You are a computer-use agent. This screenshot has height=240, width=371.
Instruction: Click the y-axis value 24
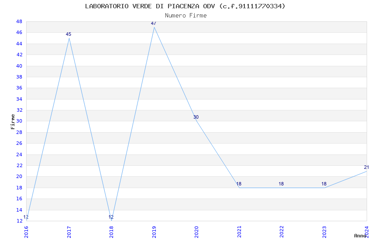(x=19, y=154)
